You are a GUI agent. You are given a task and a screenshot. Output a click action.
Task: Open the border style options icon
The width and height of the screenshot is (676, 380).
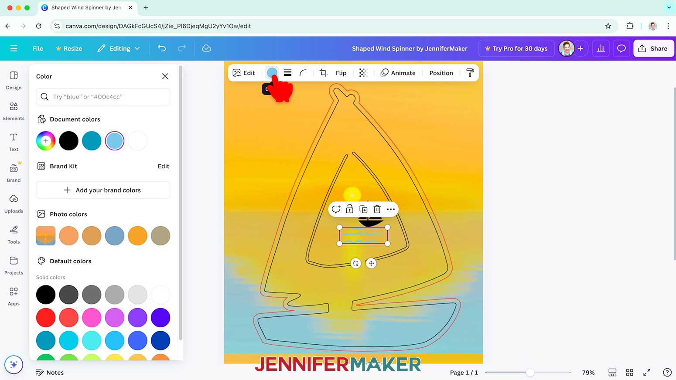pyautogui.click(x=287, y=73)
